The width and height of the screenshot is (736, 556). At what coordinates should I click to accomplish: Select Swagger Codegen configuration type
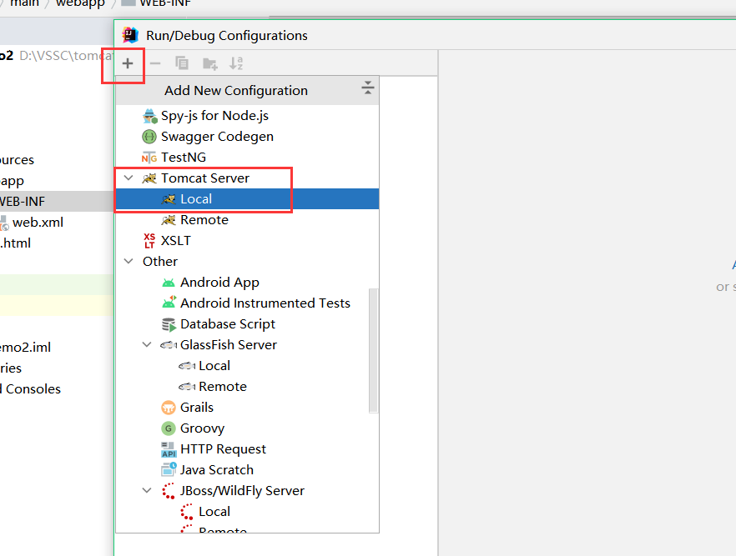(247, 137)
